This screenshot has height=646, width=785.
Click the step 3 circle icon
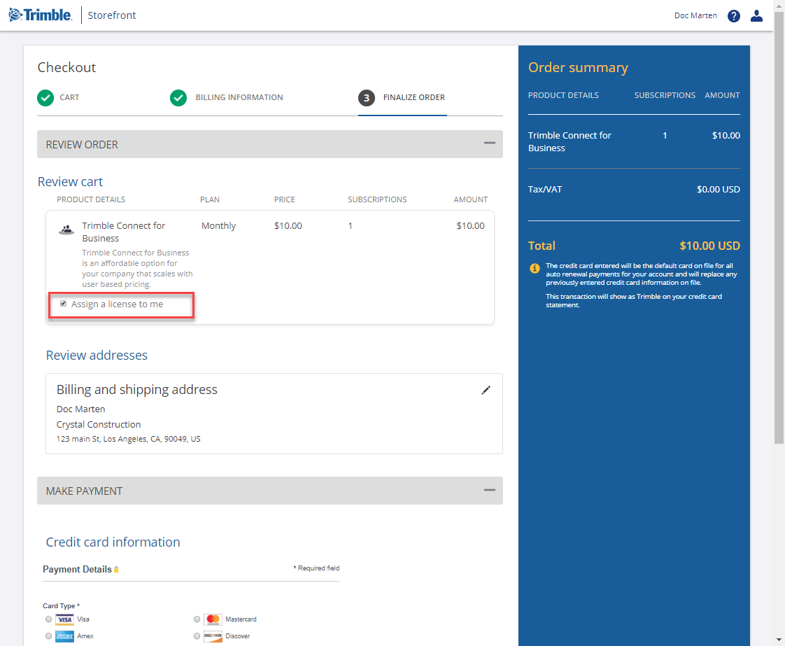pyautogui.click(x=367, y=98)
